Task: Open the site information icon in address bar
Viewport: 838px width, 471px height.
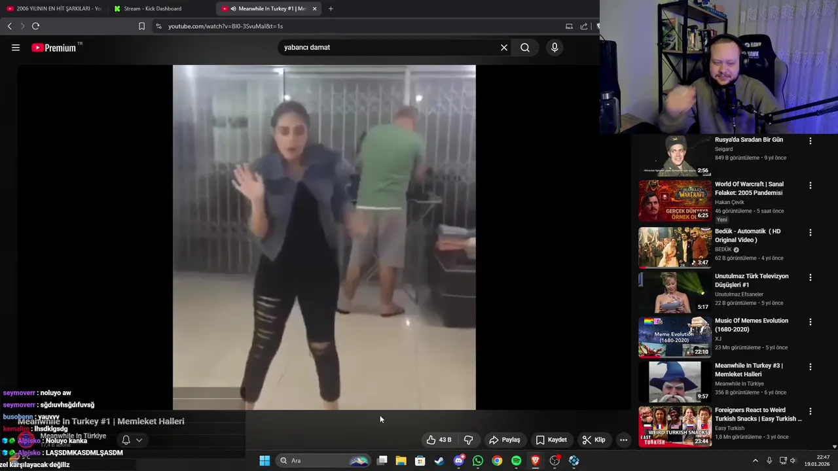Action: coord(158,26)
